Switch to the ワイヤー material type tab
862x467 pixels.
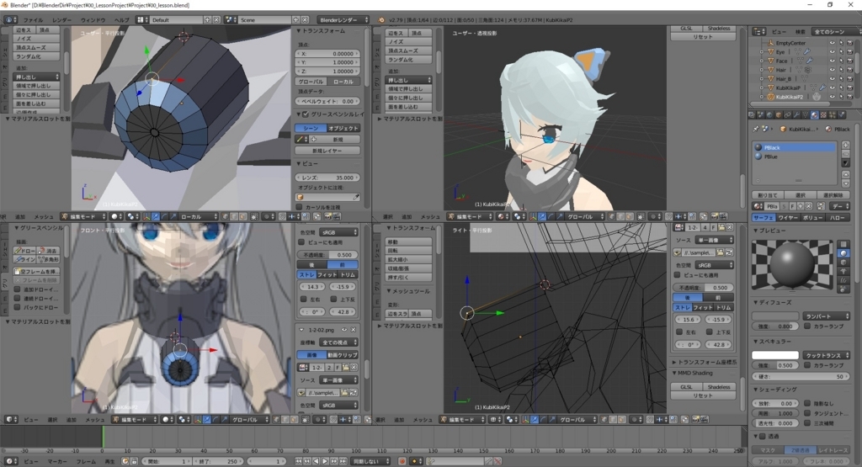pos(787,218)
